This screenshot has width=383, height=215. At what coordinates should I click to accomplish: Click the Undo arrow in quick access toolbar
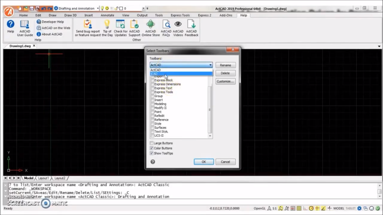pos(44,8)
